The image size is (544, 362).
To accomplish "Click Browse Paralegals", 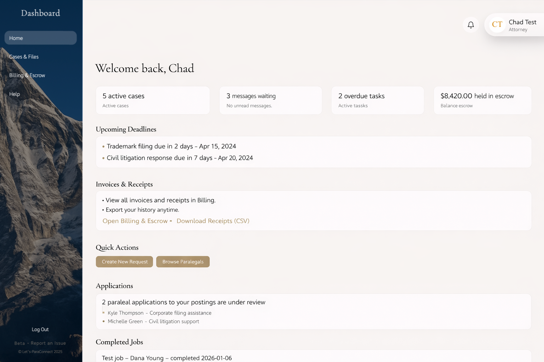I will pyautogui.click(x=183, y=262).
